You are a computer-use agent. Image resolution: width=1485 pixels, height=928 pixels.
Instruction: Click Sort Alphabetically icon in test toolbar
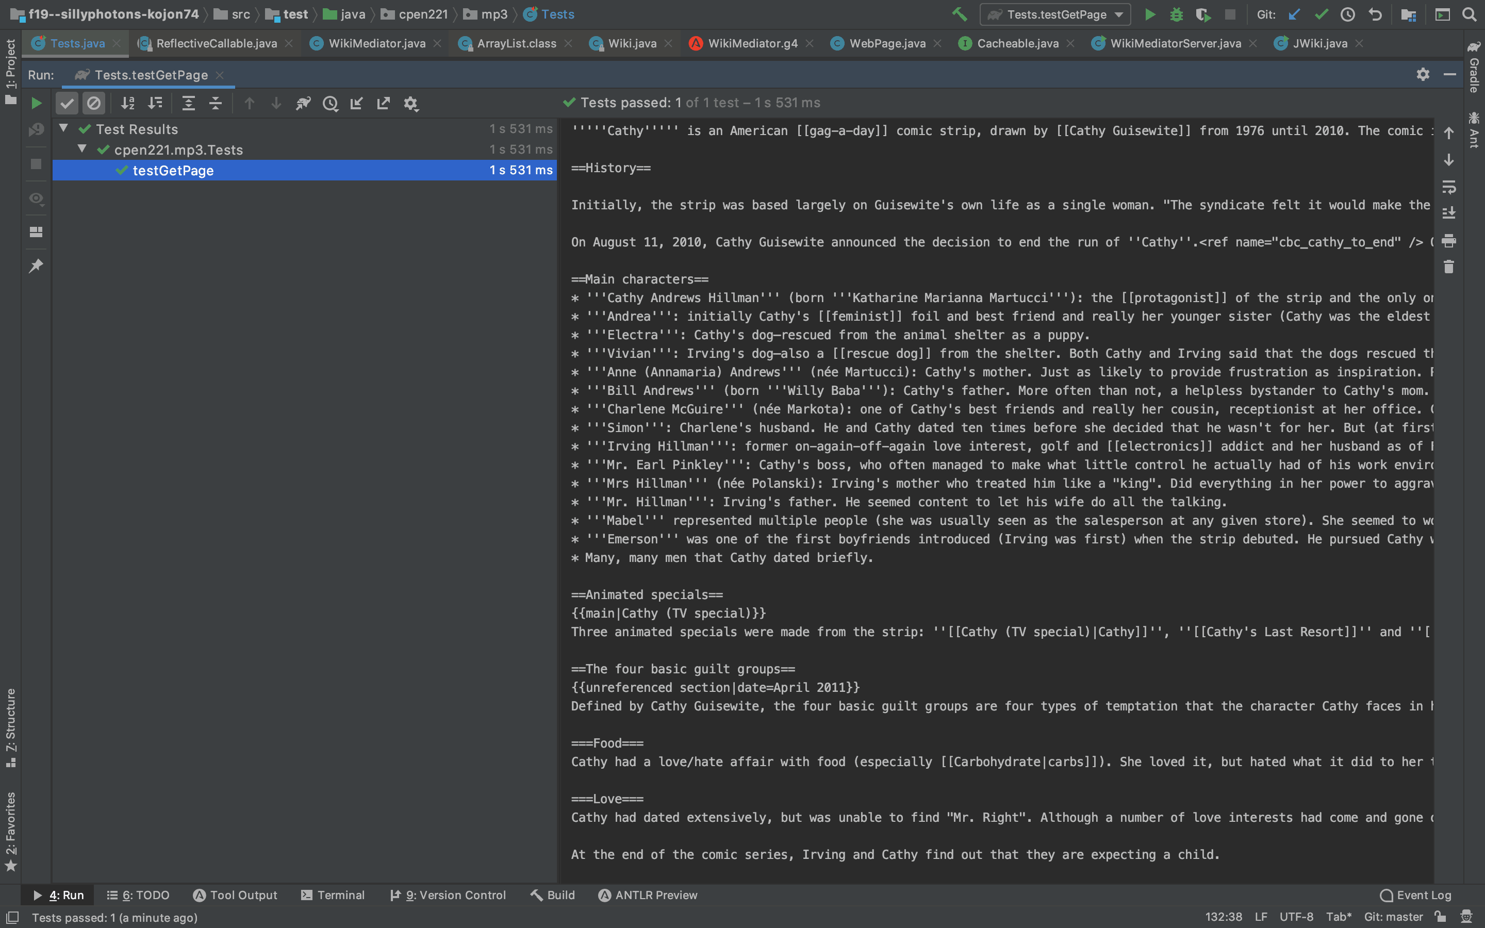tap(128, 103)
